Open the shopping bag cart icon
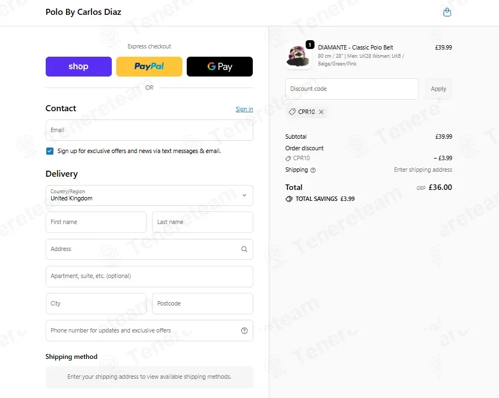Image resolution: width=499 pixels, height=398 pixels. tap(447, 13)
